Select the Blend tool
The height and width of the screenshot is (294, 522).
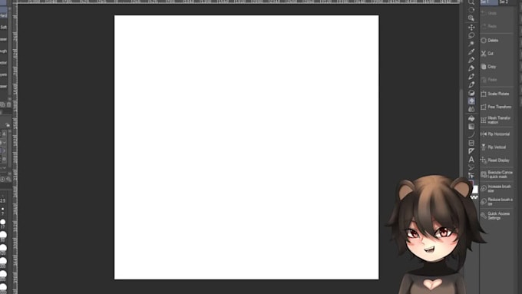[x=471, y=109]
